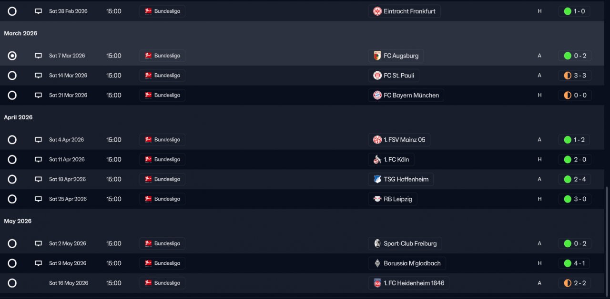The width and height of the screenshot is (610, 299).
Task: Collapse the March 2026 fixtures section
Action: click(x=20, y=33)
